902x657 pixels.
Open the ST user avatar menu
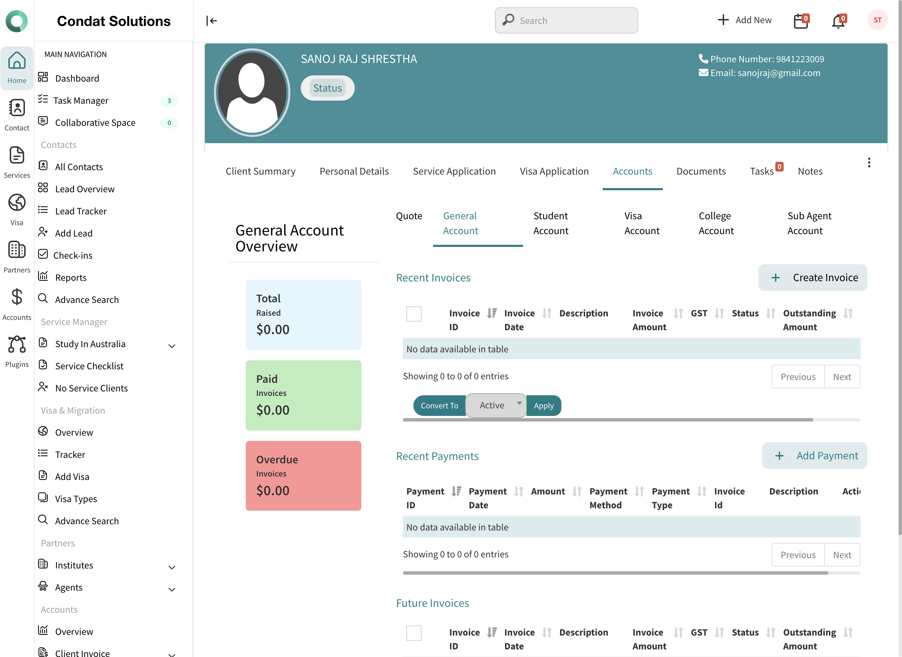pyautogui.click(x=877, y=20)
